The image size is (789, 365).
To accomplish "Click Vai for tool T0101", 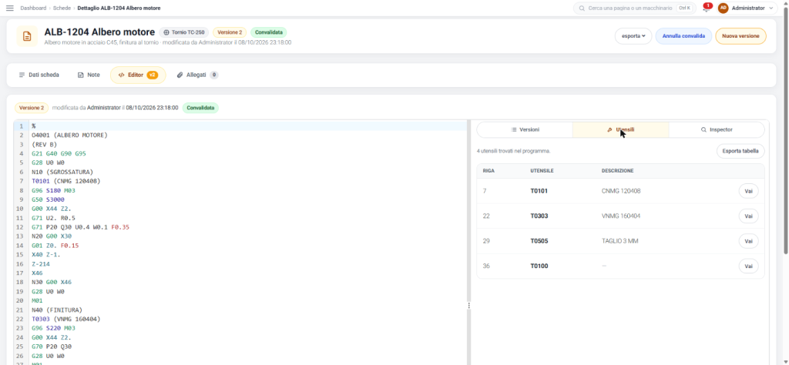I will coord(748,191).
